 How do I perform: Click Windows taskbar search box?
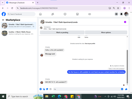coord(25,96)
